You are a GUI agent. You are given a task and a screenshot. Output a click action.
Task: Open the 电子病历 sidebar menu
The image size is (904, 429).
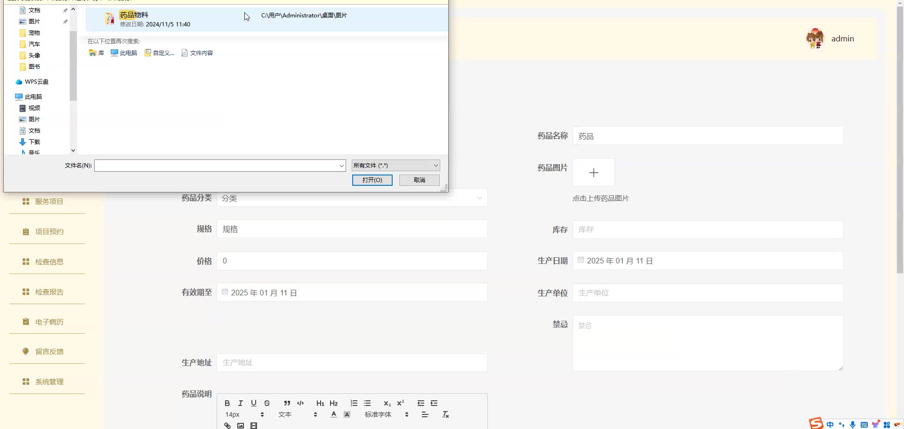coord(47,322)
